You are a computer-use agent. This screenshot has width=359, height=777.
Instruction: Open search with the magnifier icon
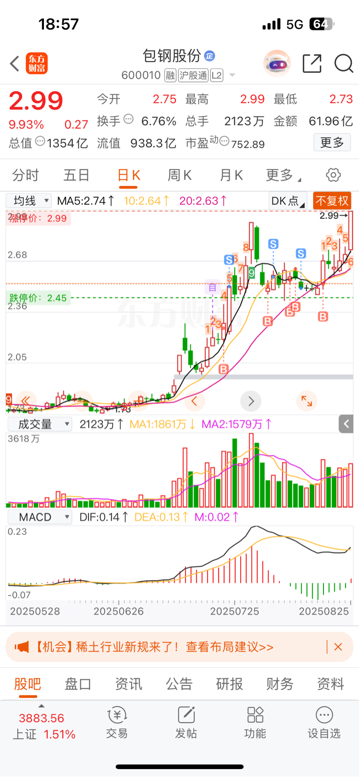(344, 64)
